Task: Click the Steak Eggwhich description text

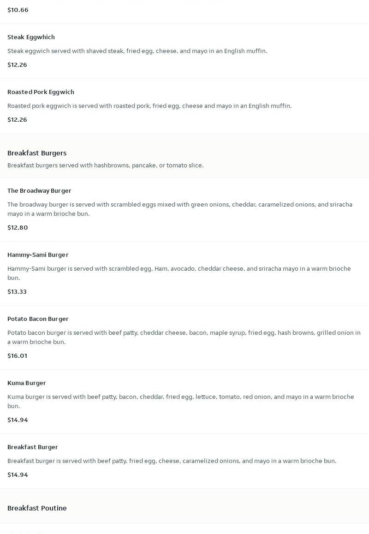Action: click(x=137, y=51)
